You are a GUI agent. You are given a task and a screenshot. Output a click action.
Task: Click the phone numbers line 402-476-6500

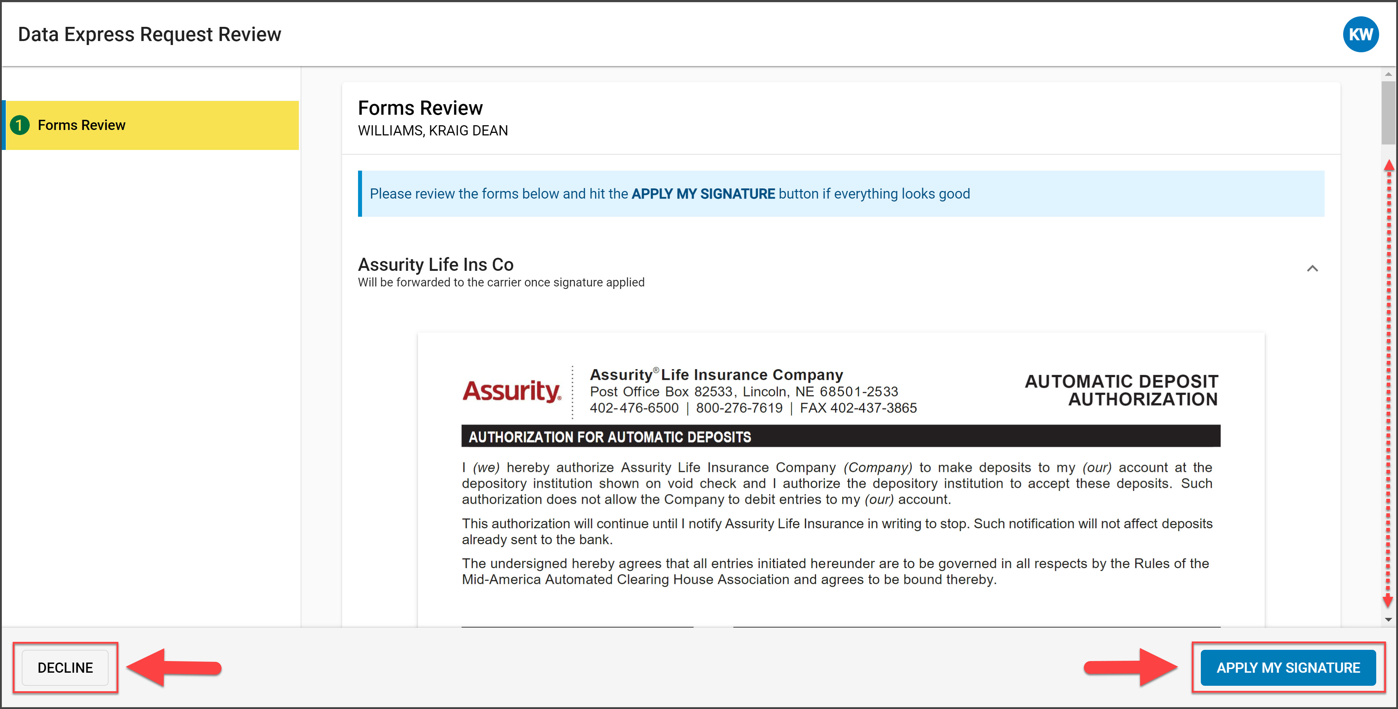[x=753, y=408]
